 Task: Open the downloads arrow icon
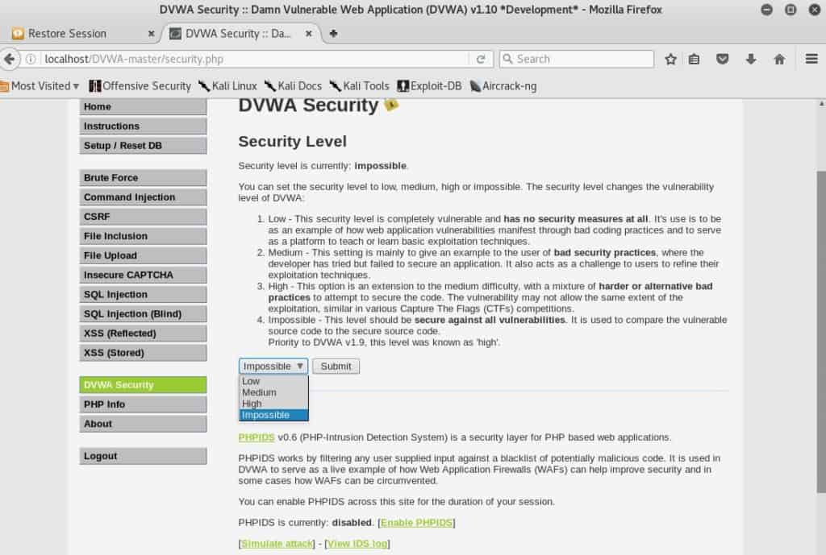click(751, 59)
